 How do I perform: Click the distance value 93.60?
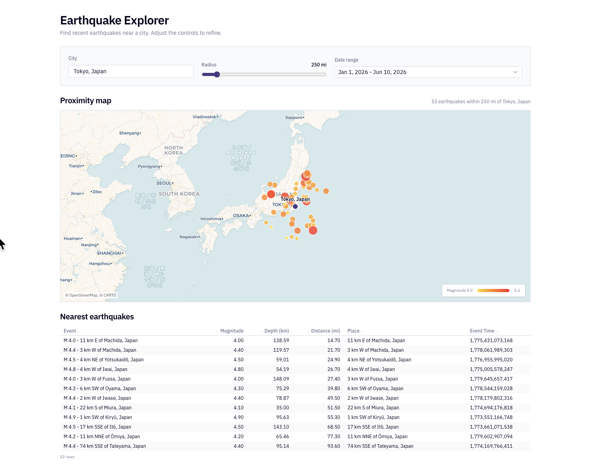(x=334, y=446)
